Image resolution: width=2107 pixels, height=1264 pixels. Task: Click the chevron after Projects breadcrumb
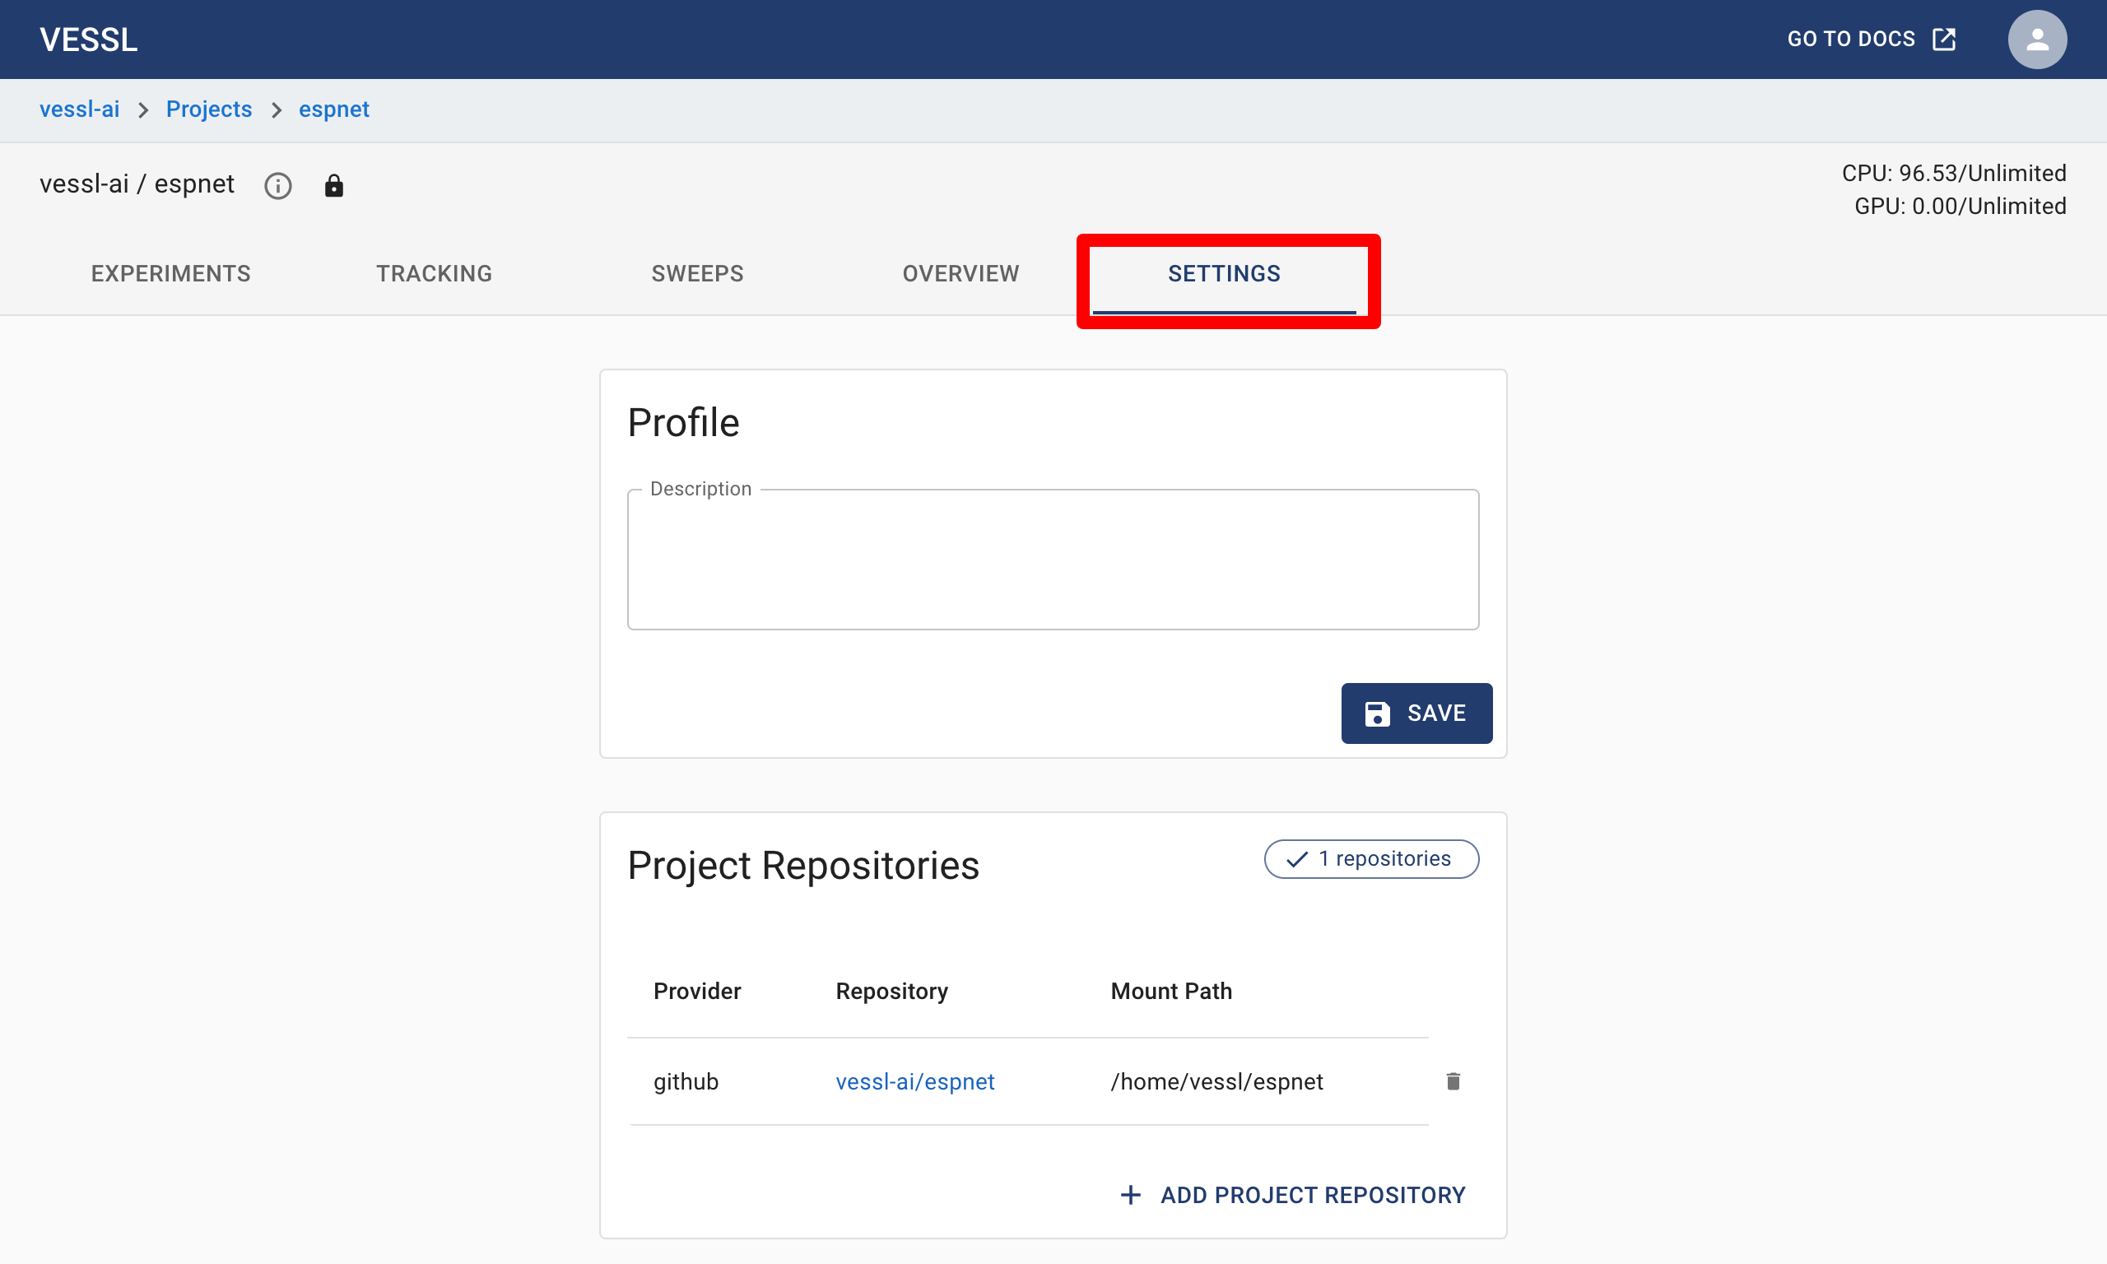coord(276,110)
